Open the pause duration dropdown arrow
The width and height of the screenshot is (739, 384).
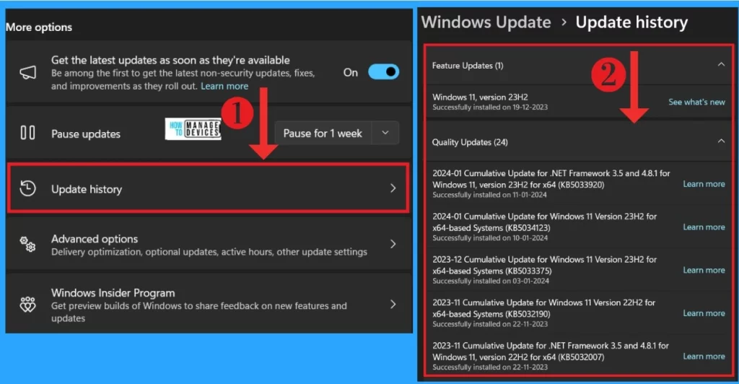(x=385, y=134)
